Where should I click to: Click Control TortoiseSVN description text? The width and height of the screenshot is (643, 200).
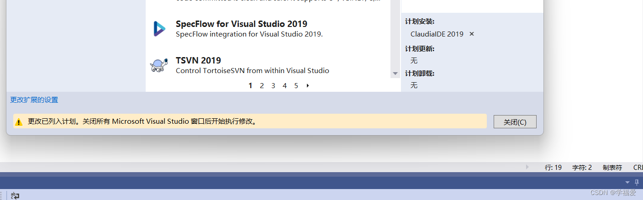252,70
